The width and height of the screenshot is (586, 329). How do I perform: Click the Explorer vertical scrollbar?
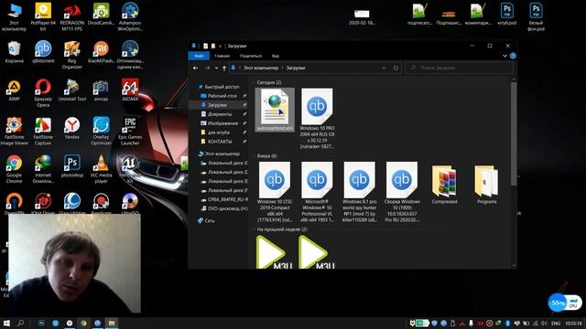coord(514,133)
